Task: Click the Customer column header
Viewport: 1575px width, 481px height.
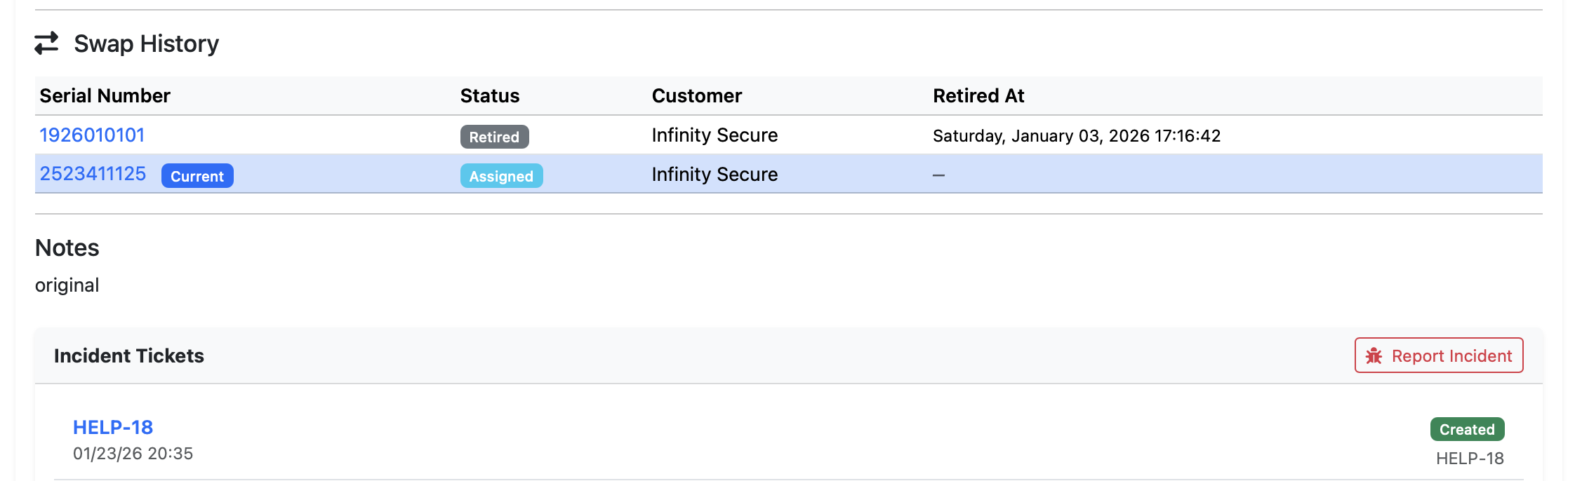Action: (x=696, y=96)
